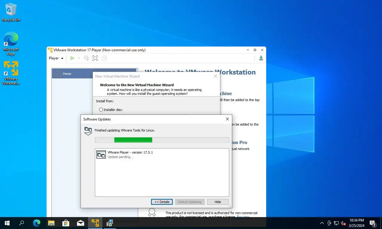Screen dimensions: 382x229
Task: Click the muted volume tray icon
Action: (344, 223)
